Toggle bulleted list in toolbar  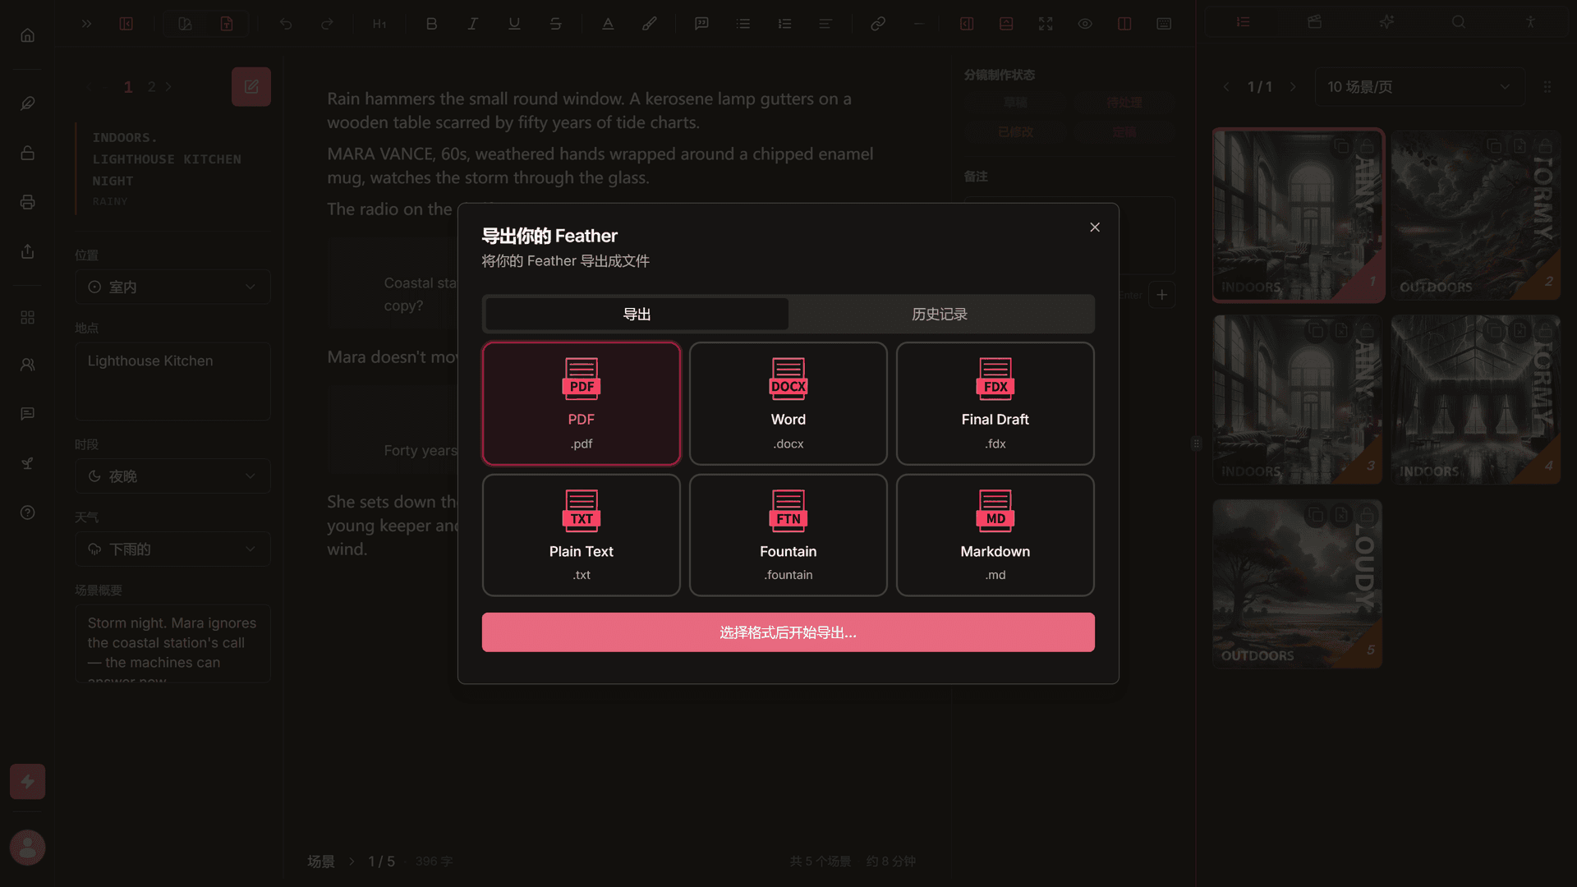(x=743, y=24)
